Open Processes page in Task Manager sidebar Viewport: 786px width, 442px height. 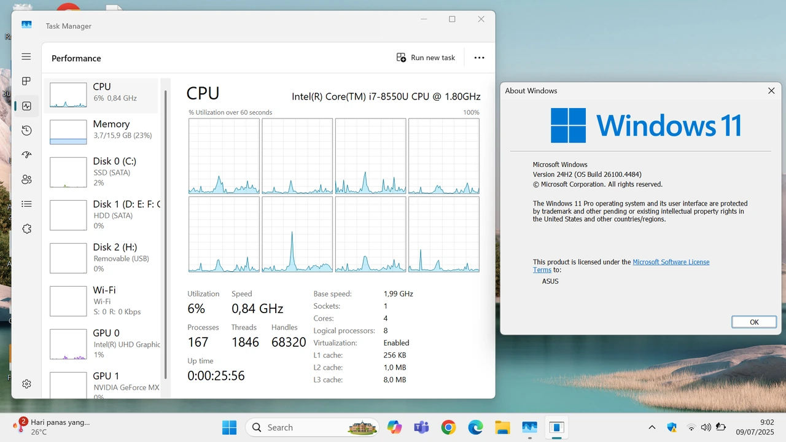pos(26,81)
